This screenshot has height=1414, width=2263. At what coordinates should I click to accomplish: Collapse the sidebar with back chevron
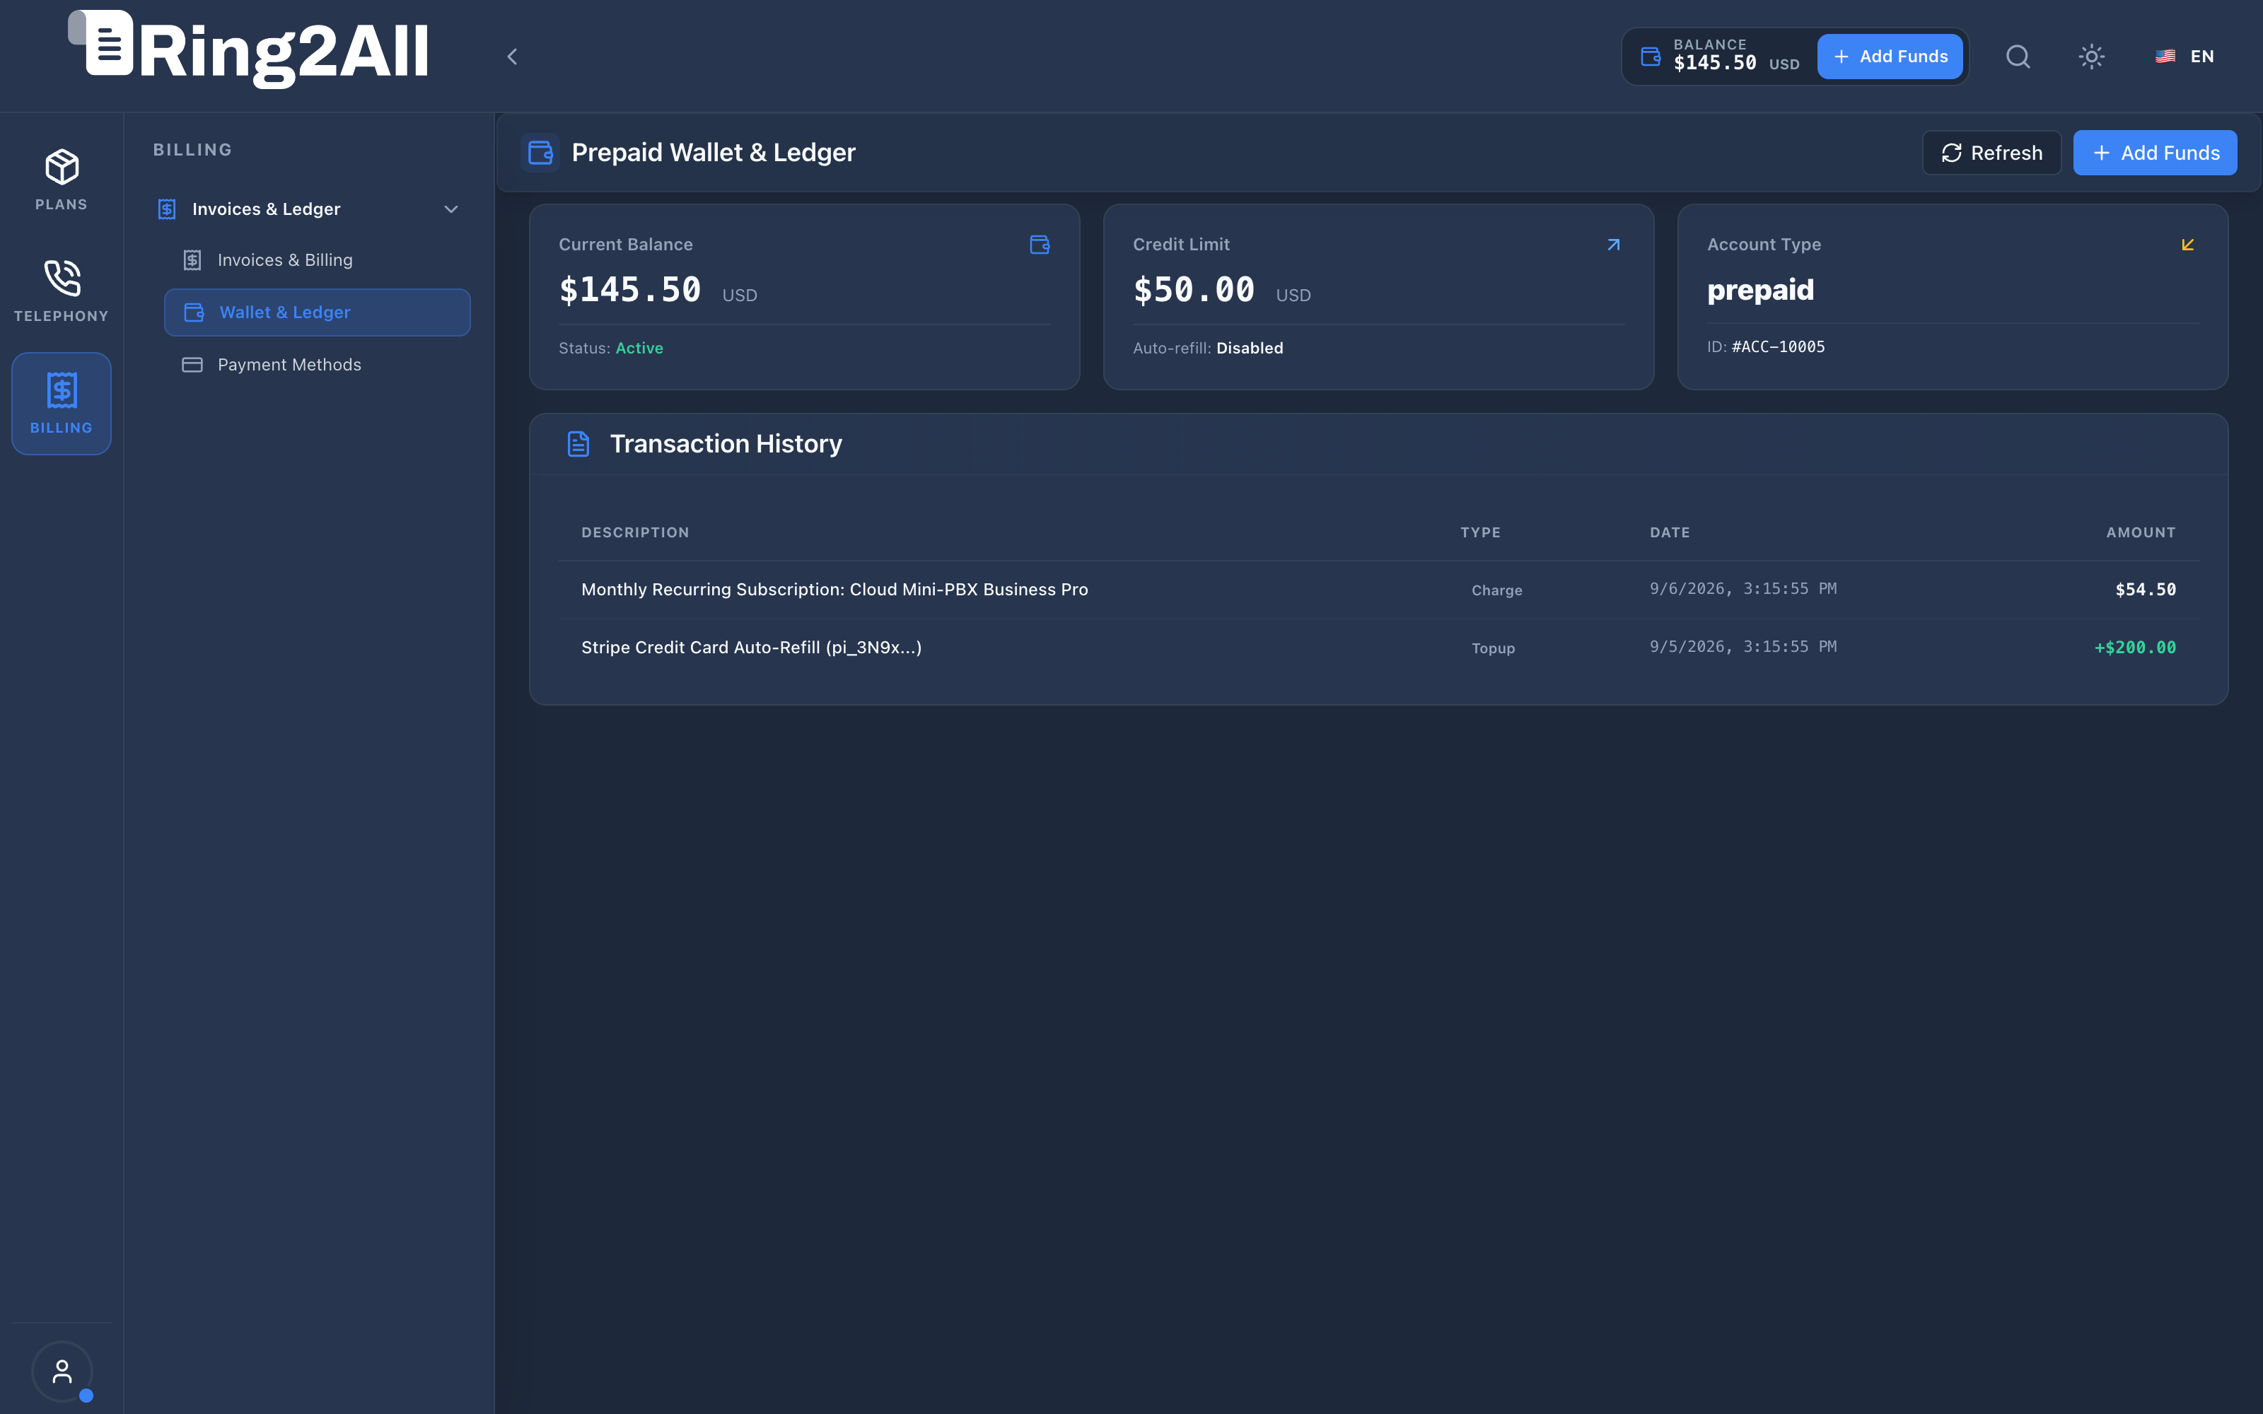[513, 57]
